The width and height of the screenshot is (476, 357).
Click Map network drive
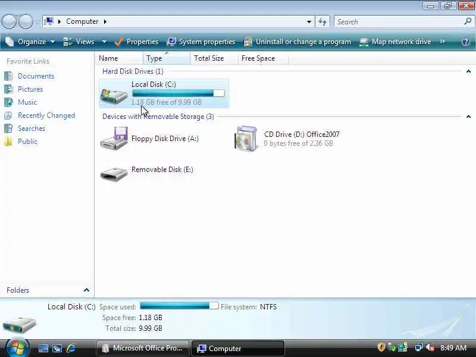pos(395,42)
